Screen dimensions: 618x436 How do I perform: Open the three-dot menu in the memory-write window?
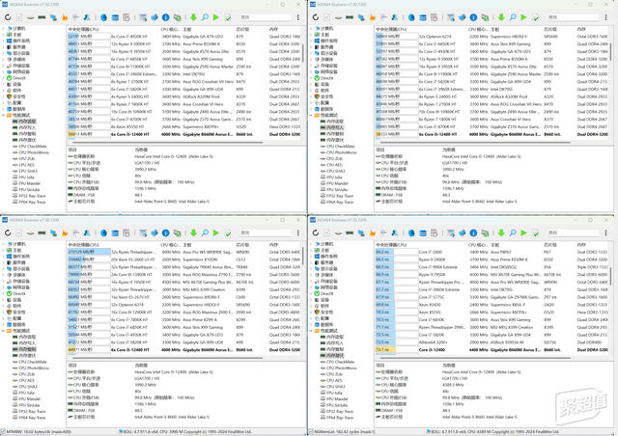(x=605, y=17)
